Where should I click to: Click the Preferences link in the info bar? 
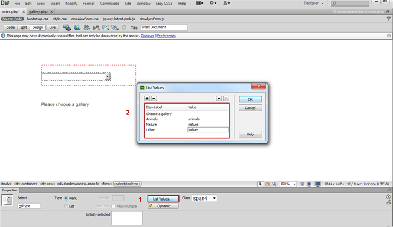pyautogui.click(x=166, y=36)
